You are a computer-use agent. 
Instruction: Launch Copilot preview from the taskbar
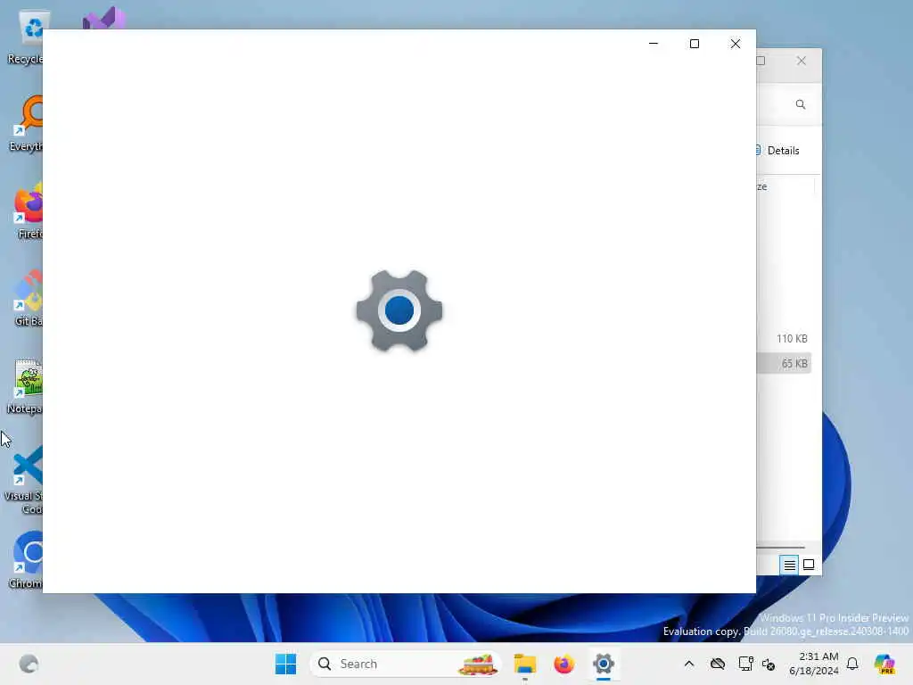click(884, 664)
